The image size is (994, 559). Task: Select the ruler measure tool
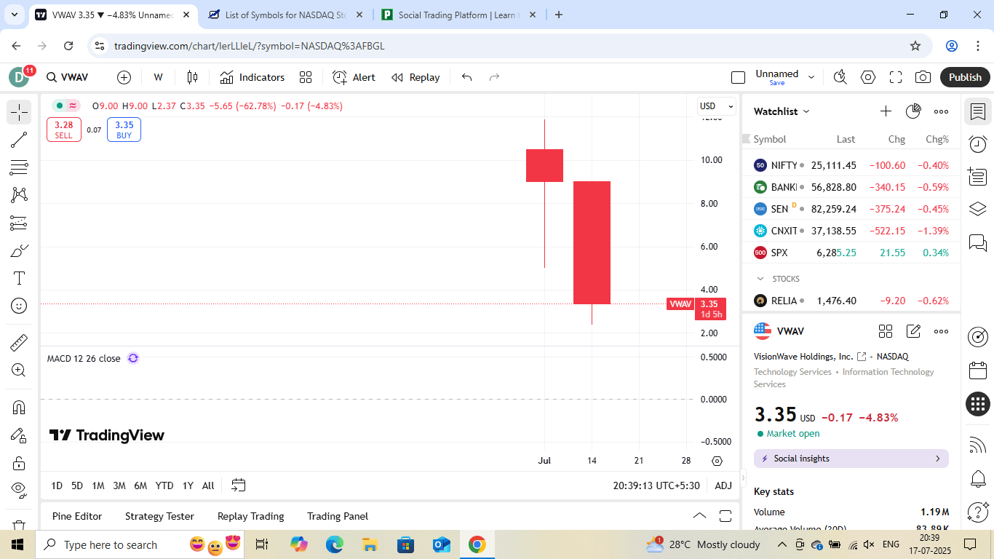(19, 342)
